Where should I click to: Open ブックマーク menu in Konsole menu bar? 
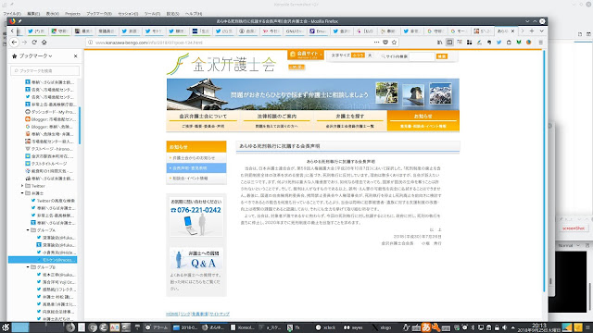pos(99,14)
